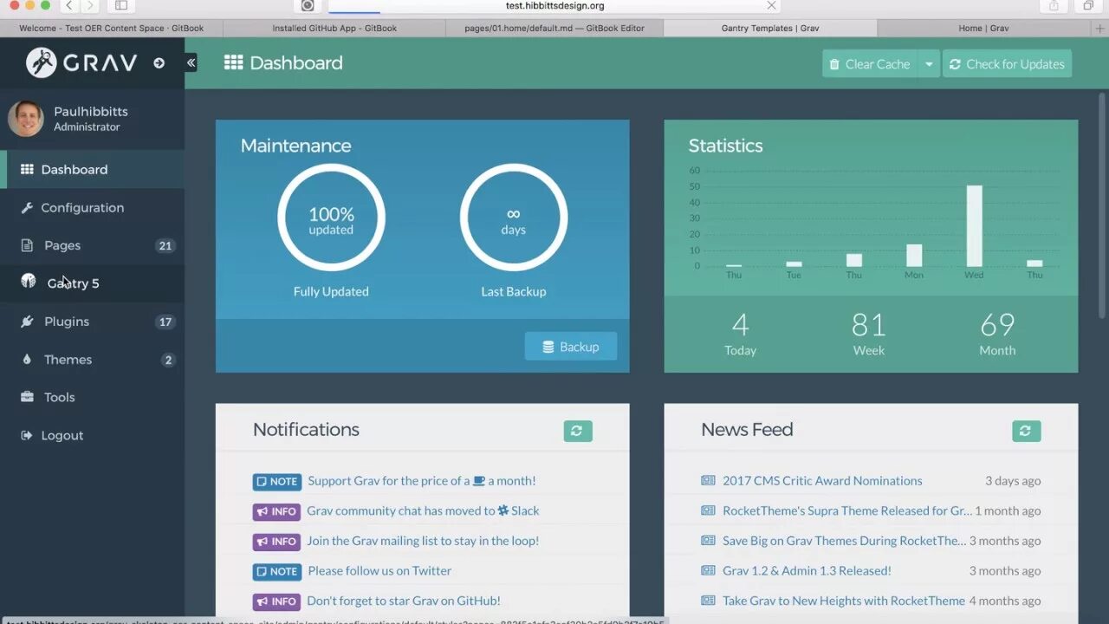Open the Tools sidebar item

tap(92, 397)
